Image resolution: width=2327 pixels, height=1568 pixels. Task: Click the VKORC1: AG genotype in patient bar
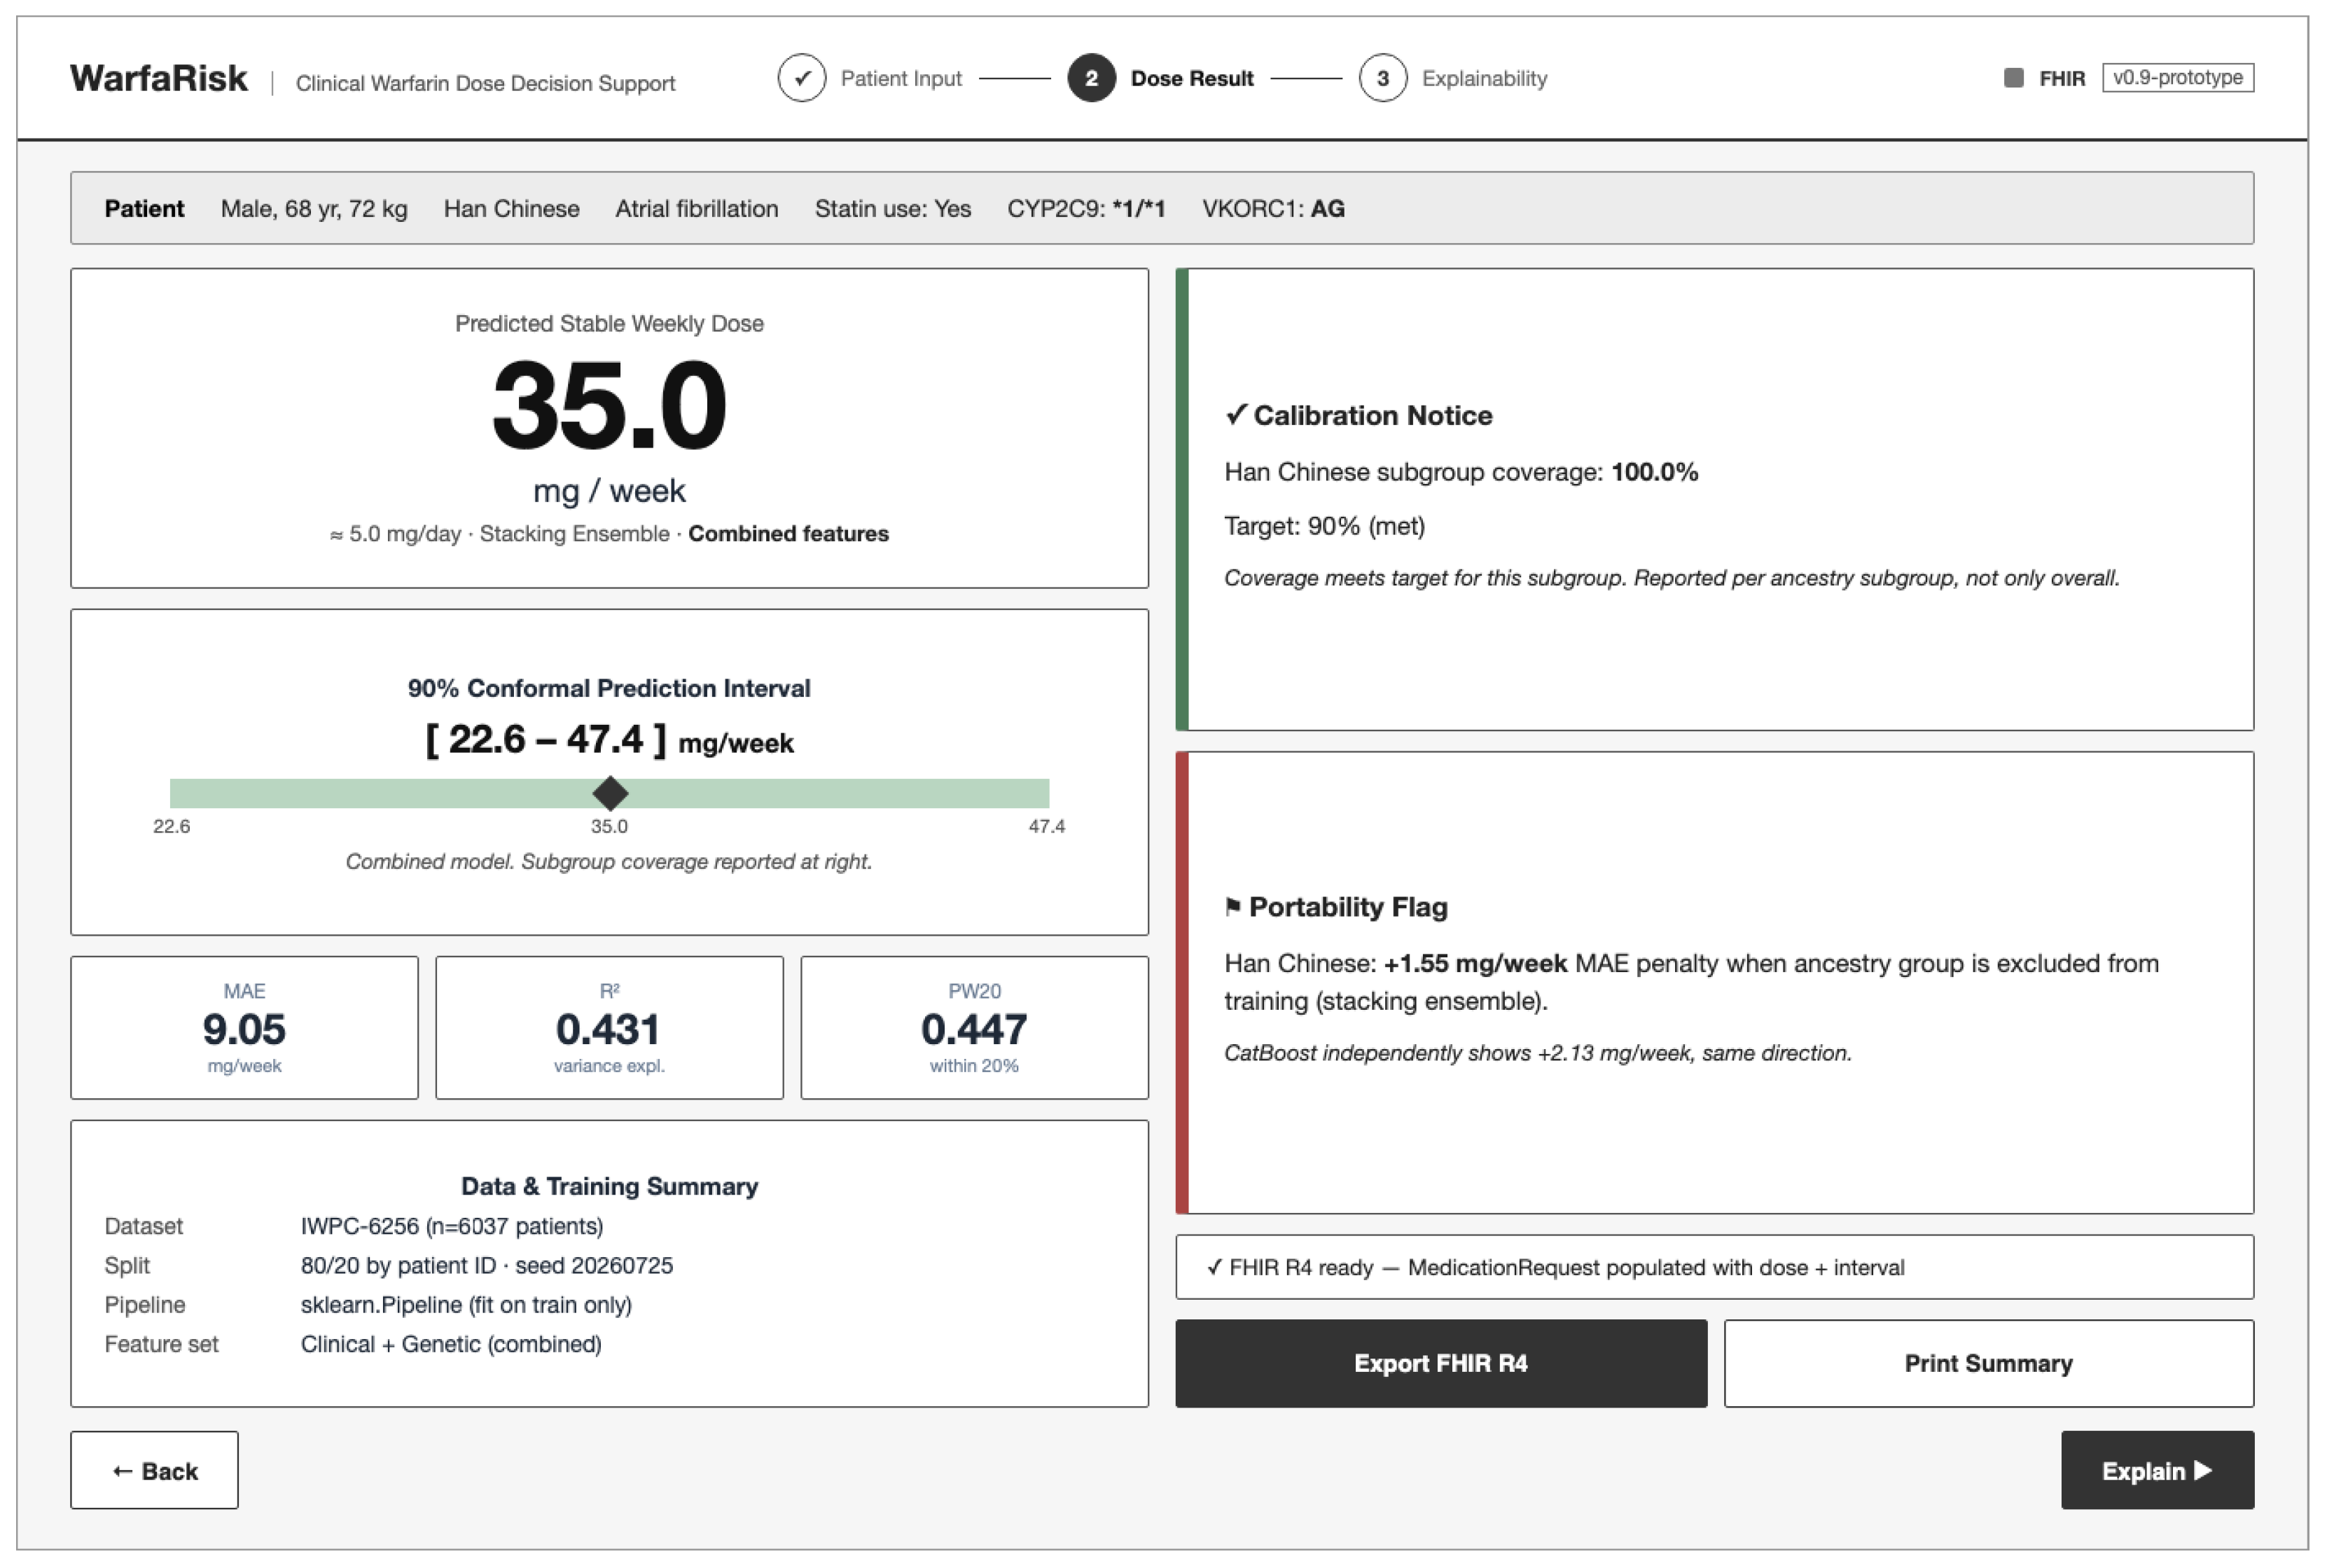[x=1273, y=208]
